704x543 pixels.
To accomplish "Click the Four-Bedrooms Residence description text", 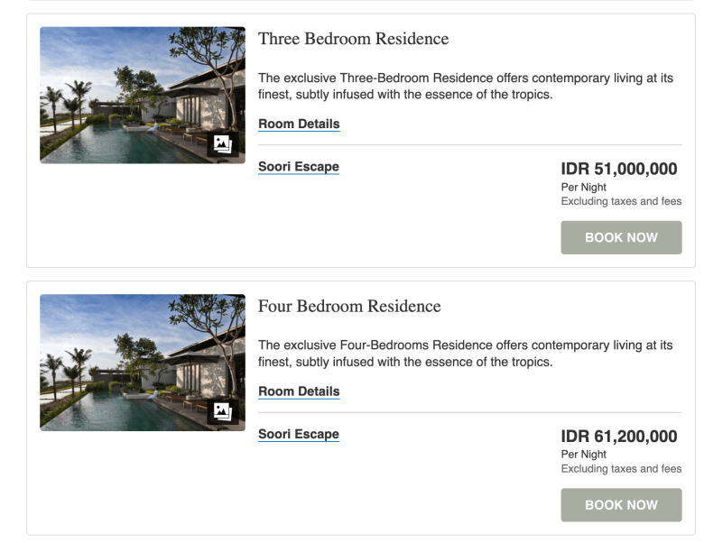I will 465,354.
